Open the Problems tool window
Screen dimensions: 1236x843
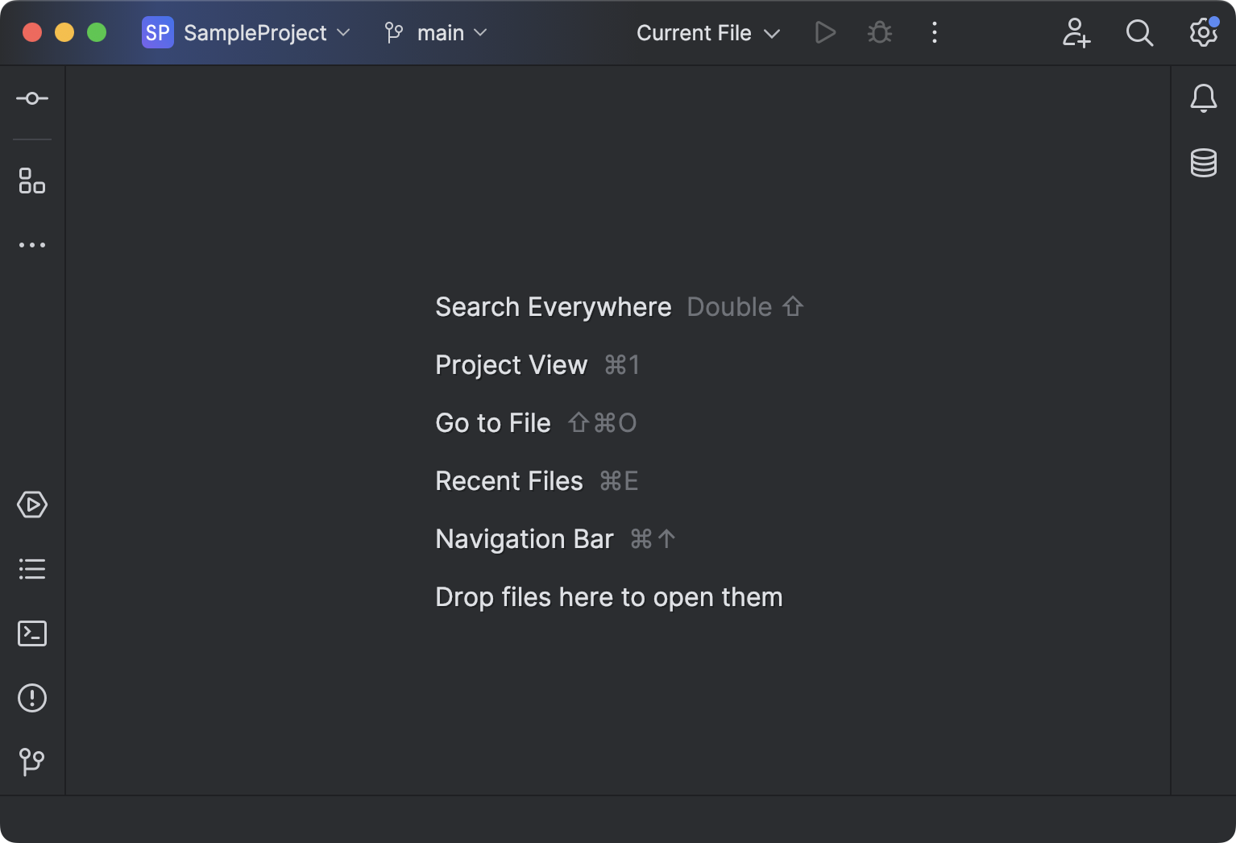(32, 698)
